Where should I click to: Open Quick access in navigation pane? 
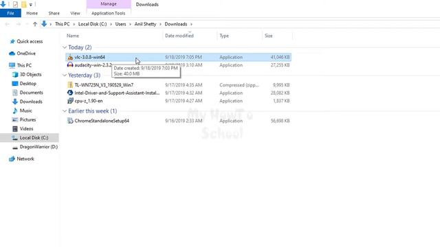[30, 41]
